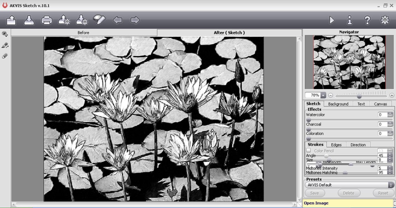Select the Edges sub-tab
This screenshot has width=396, height=208.
click(336, 145)
